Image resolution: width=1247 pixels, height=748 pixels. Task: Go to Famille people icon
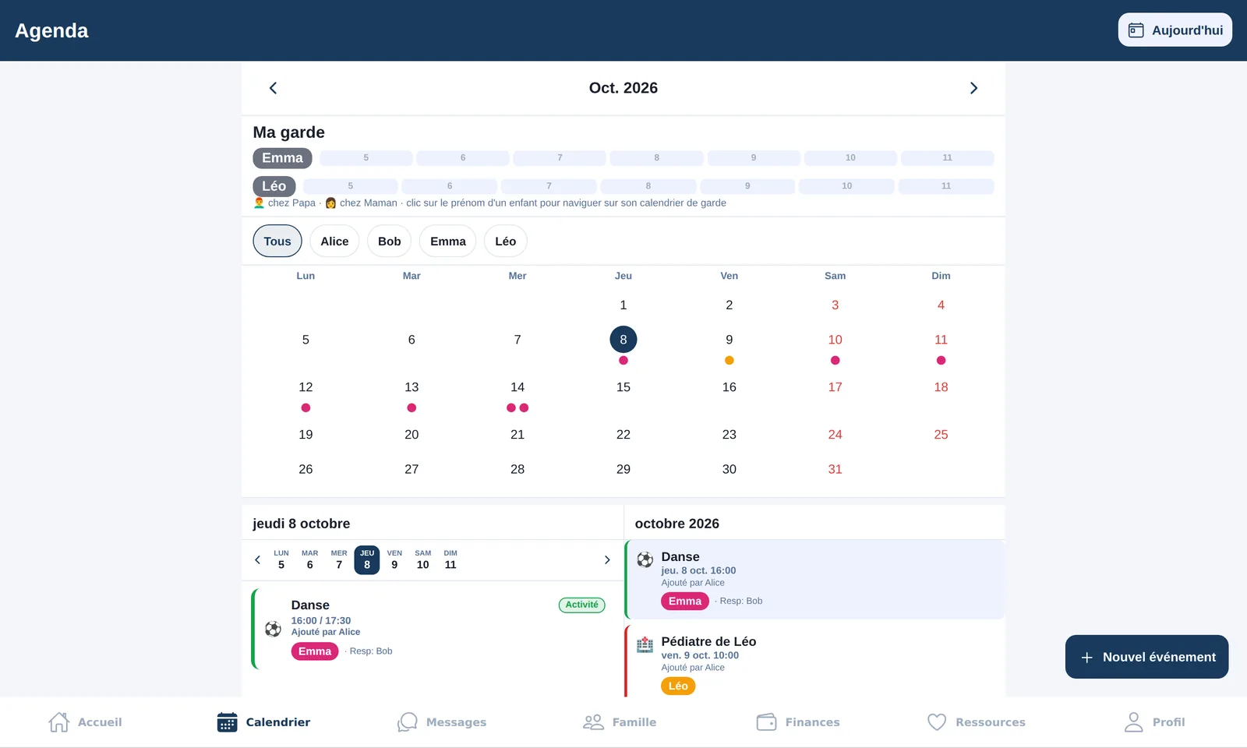pyautogui.click(x=593, y=722)
